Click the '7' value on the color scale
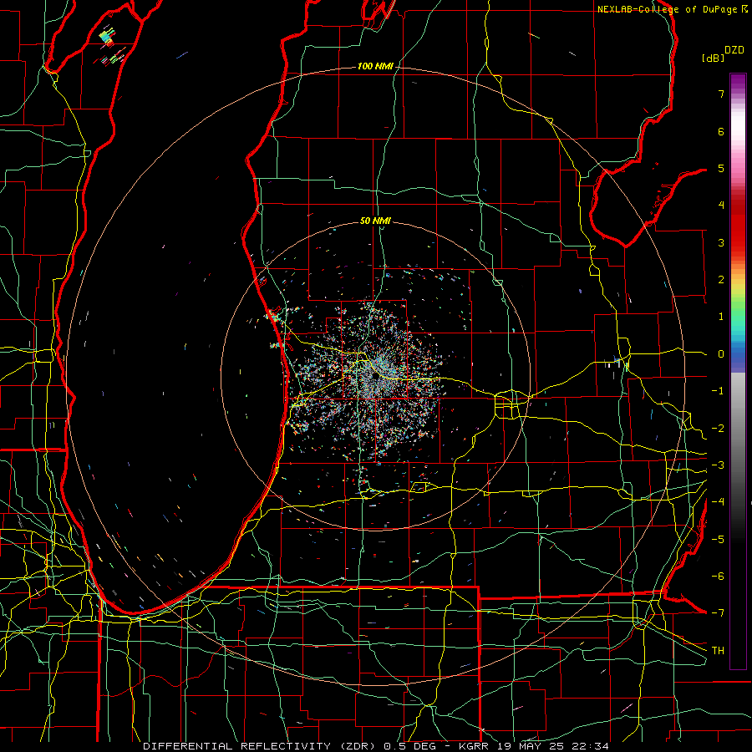 pyautogui.click(x=721, y=94)
